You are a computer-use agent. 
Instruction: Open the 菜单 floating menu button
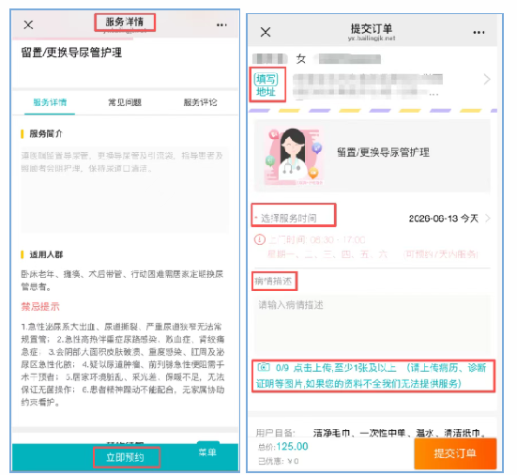click(207, 452)
